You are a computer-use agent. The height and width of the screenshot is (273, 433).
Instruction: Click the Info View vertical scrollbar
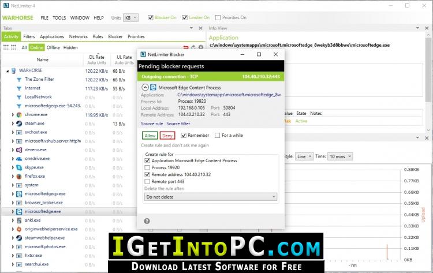(428, 83)
